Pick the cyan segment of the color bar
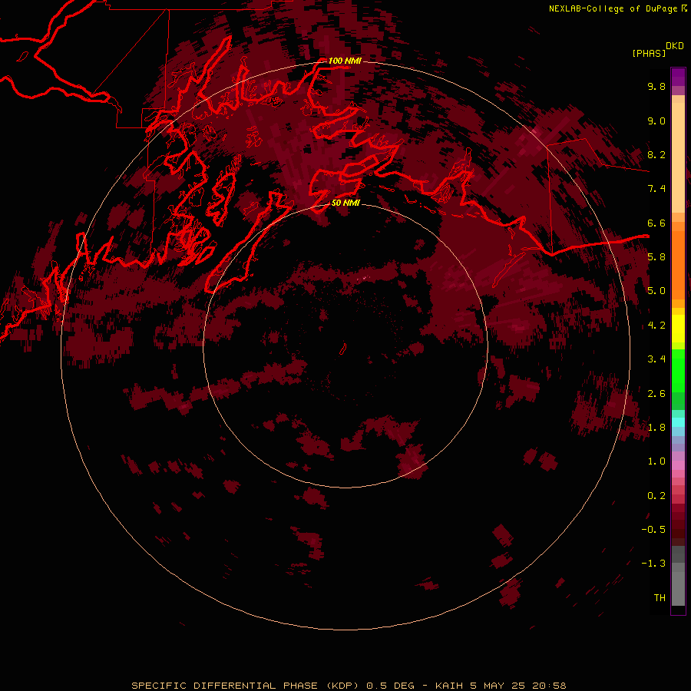 point(678,422)
